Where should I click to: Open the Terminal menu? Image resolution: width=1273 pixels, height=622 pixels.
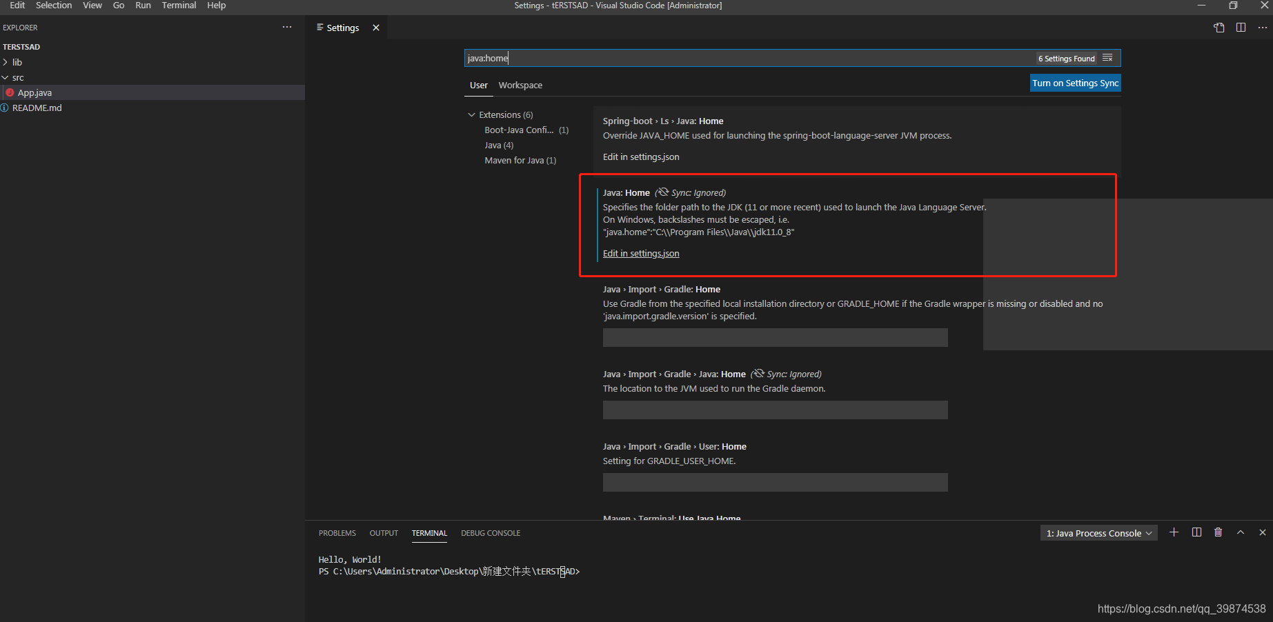(x=179, y=6)
